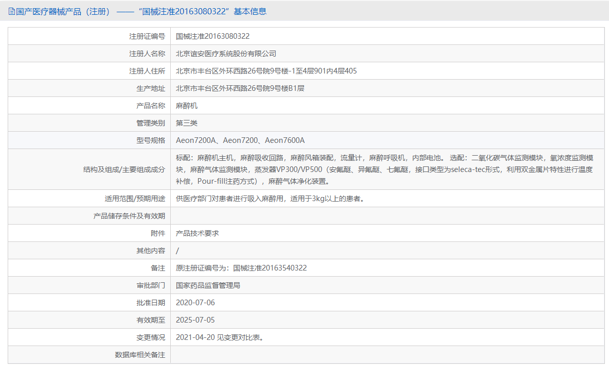Viewport: 609px width, 368px height.
Task: Click the 其他内容 label
Action: [151, 251]
